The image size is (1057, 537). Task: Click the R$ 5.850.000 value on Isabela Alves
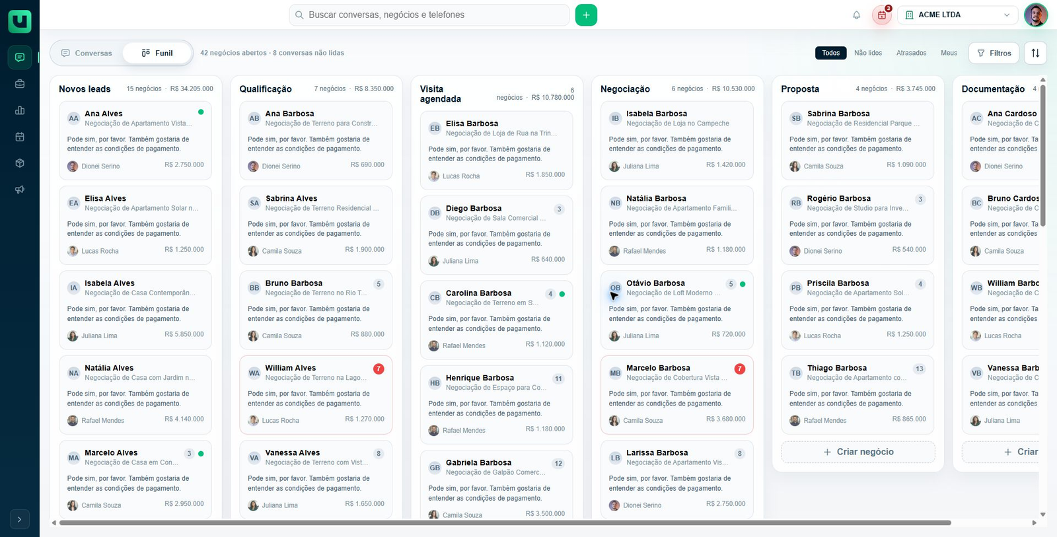point(184,334)
